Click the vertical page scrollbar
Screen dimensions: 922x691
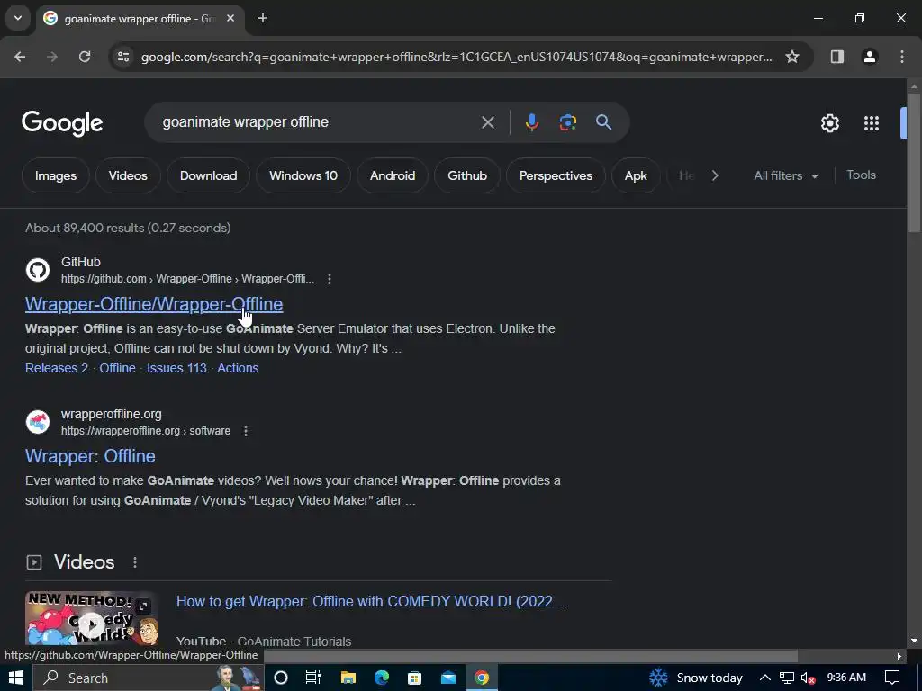coord(914,165)
